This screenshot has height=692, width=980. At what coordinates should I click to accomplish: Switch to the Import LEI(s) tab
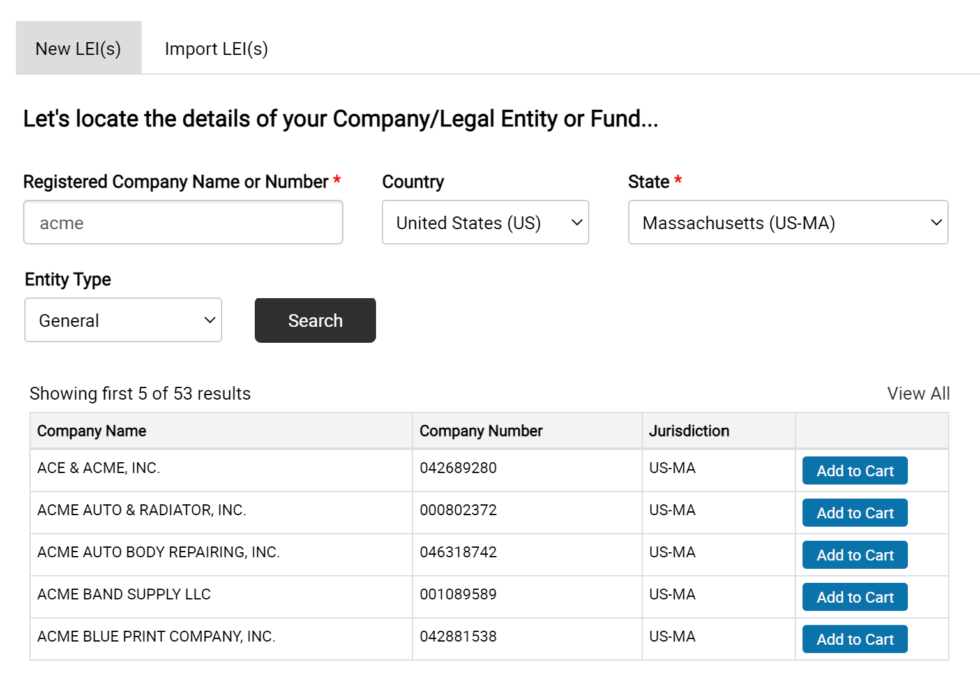(216, 48)
